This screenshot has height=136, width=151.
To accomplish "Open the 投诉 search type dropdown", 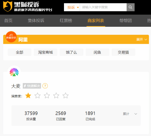I will click(x=72, y=7).
